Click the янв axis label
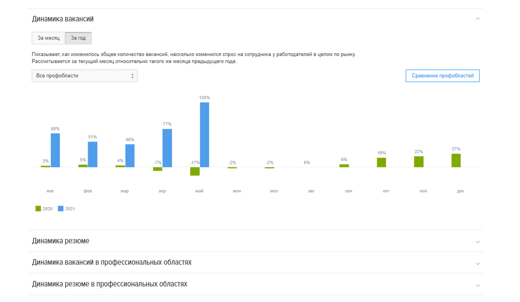 50,191
